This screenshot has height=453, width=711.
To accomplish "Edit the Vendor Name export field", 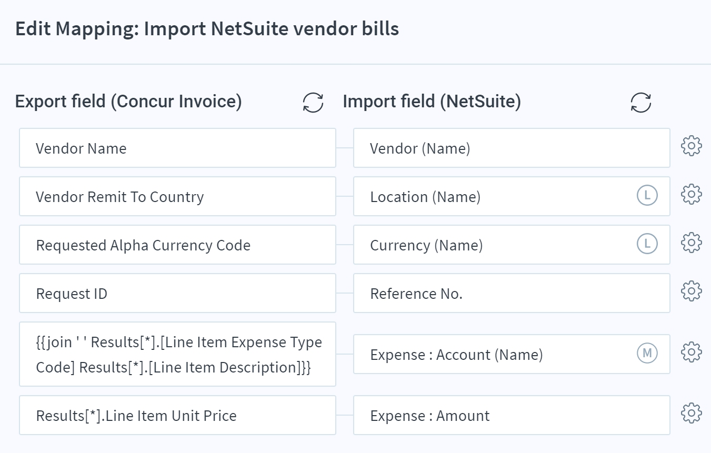I will click(177, 148).
